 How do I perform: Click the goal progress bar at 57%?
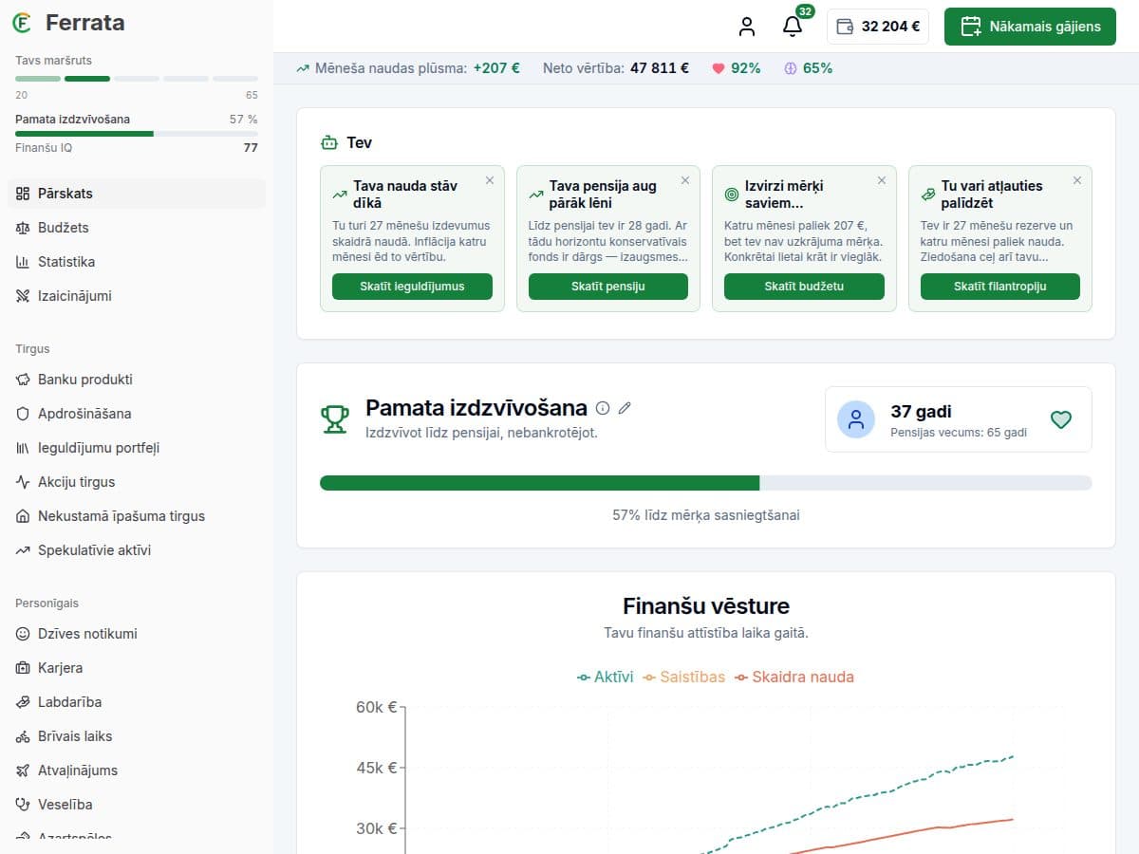coord(706,483)
